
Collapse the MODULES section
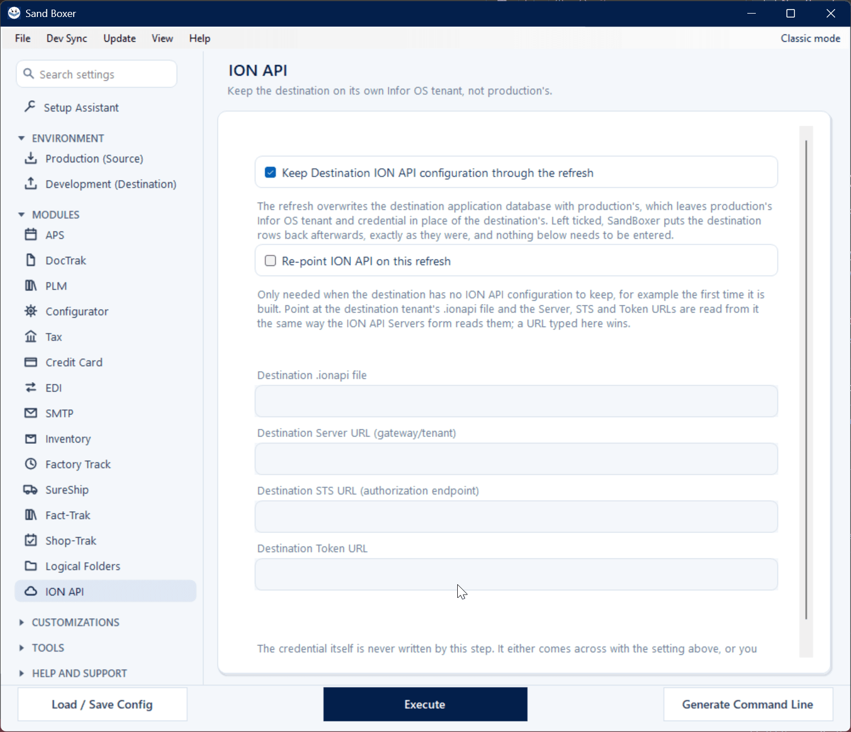[x=22, y=215]
